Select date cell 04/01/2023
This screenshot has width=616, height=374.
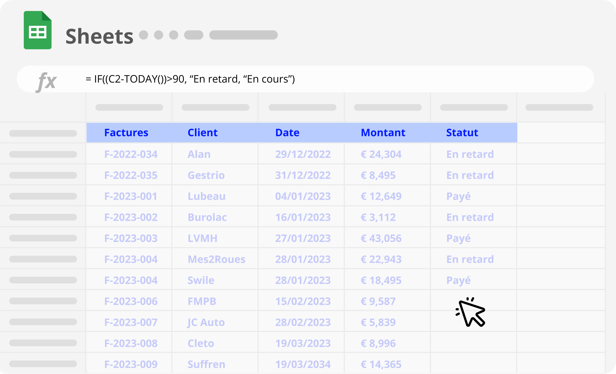tap(303, 196)
